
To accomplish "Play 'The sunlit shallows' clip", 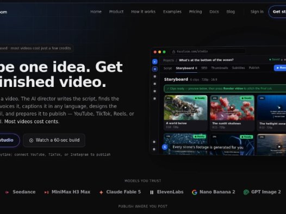I will (x=232, y=108).
